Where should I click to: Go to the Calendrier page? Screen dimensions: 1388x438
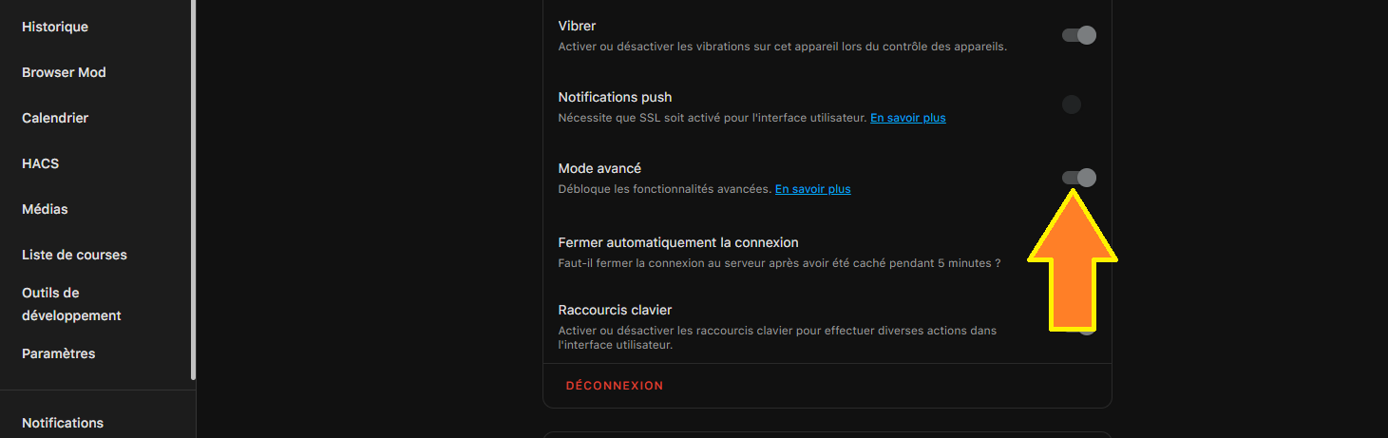[x=55, y=118]
